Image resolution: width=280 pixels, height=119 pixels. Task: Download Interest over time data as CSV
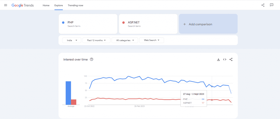coord(218,60)
